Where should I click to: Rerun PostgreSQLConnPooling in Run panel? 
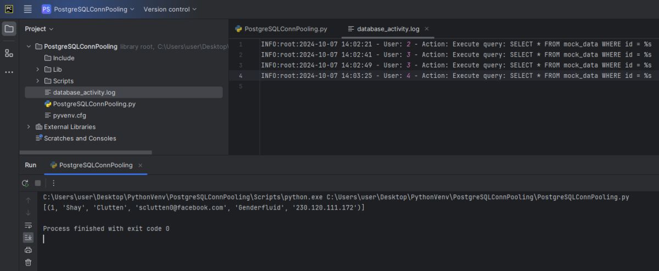25,183
